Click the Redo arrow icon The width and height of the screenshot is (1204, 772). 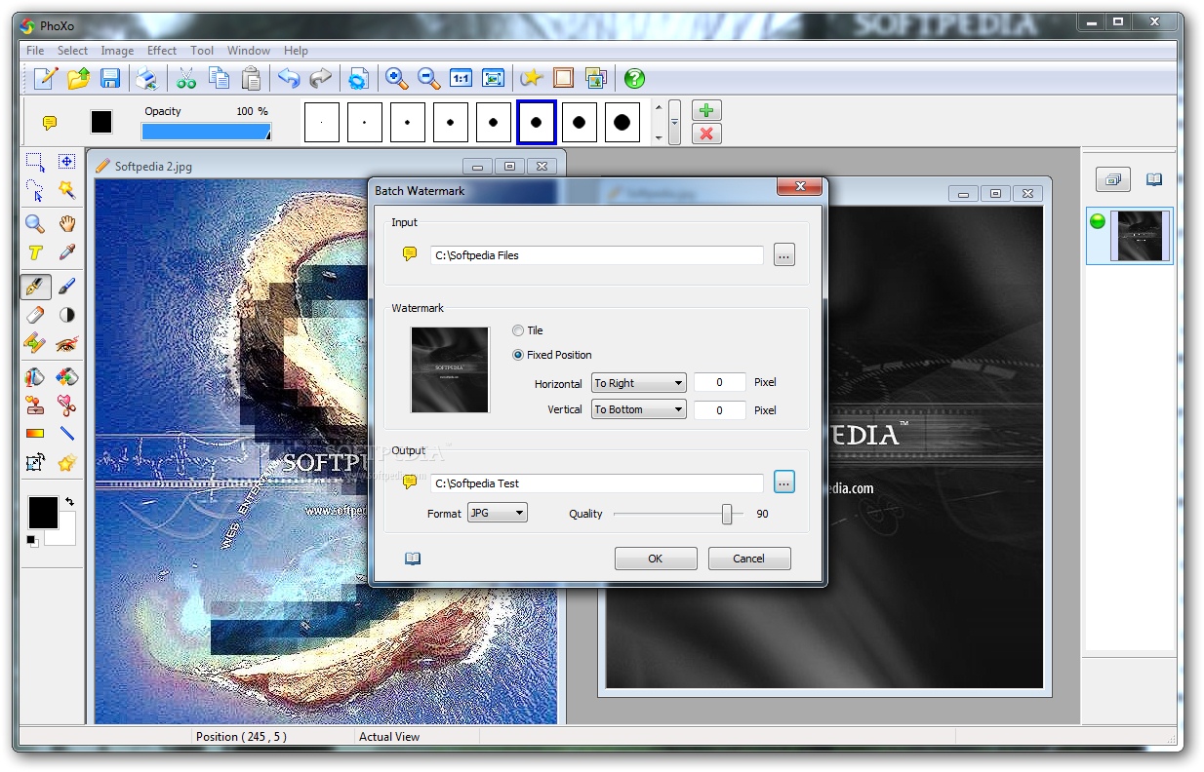coord(320,79)
